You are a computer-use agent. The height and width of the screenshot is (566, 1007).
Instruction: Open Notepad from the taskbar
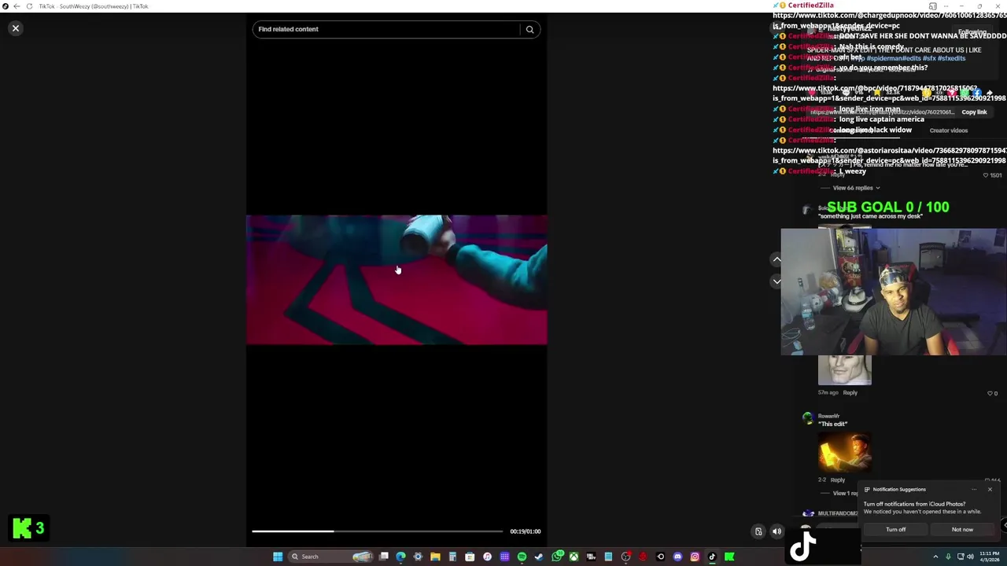tap(608, 557)
